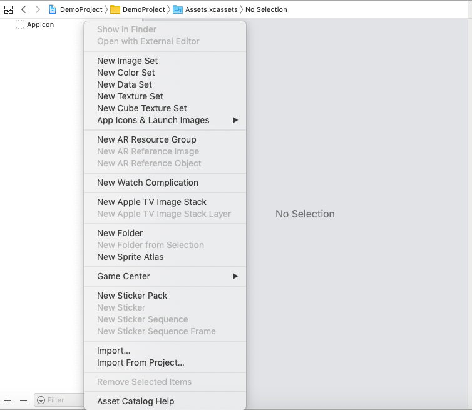Click disabled New Folder from Selection item
Viewport: 472px width, 410px height.
click(165, 245)
